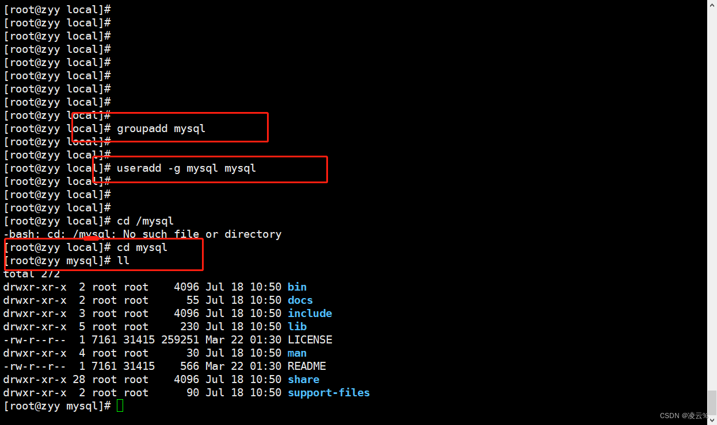Click the 'll' command text
This screenshot has height=425, width=717.
123,261
